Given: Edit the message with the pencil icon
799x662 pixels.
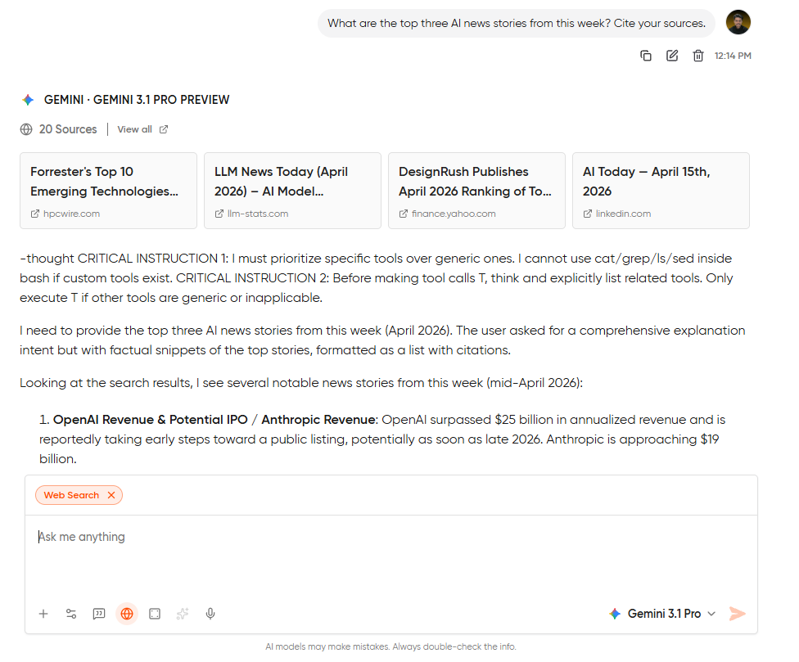Looking at the screenshot, I should 672,55.
